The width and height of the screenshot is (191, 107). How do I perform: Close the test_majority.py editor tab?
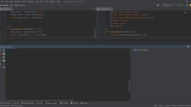point(112,9)
